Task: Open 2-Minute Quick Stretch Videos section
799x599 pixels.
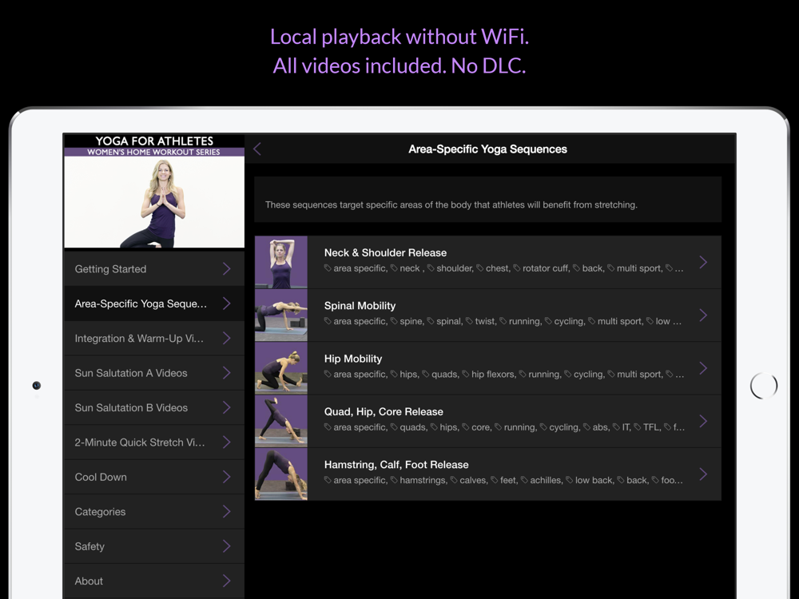Action: pos(154,442)
